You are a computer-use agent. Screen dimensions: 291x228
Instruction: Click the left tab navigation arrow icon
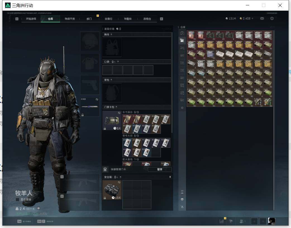point(17,19)
